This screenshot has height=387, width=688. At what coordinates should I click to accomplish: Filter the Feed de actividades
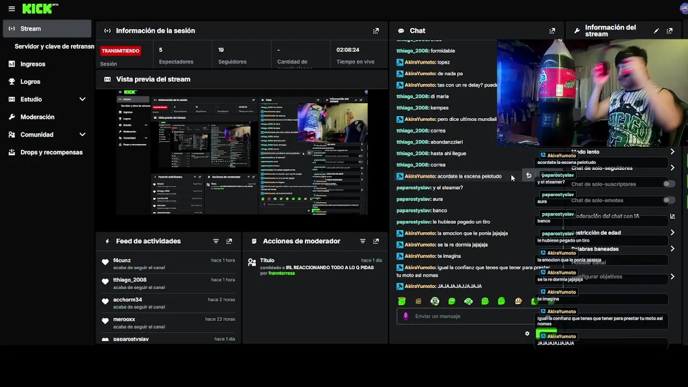216,241
